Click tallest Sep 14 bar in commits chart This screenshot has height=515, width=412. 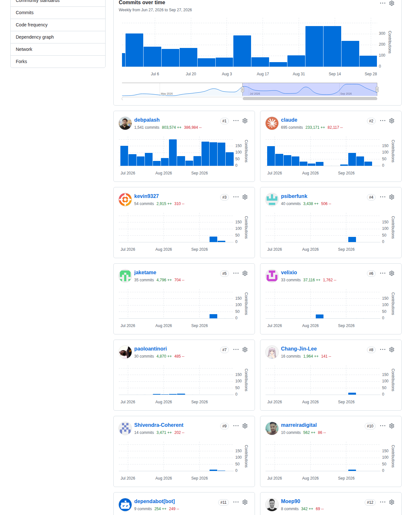[x=332, y=46]
